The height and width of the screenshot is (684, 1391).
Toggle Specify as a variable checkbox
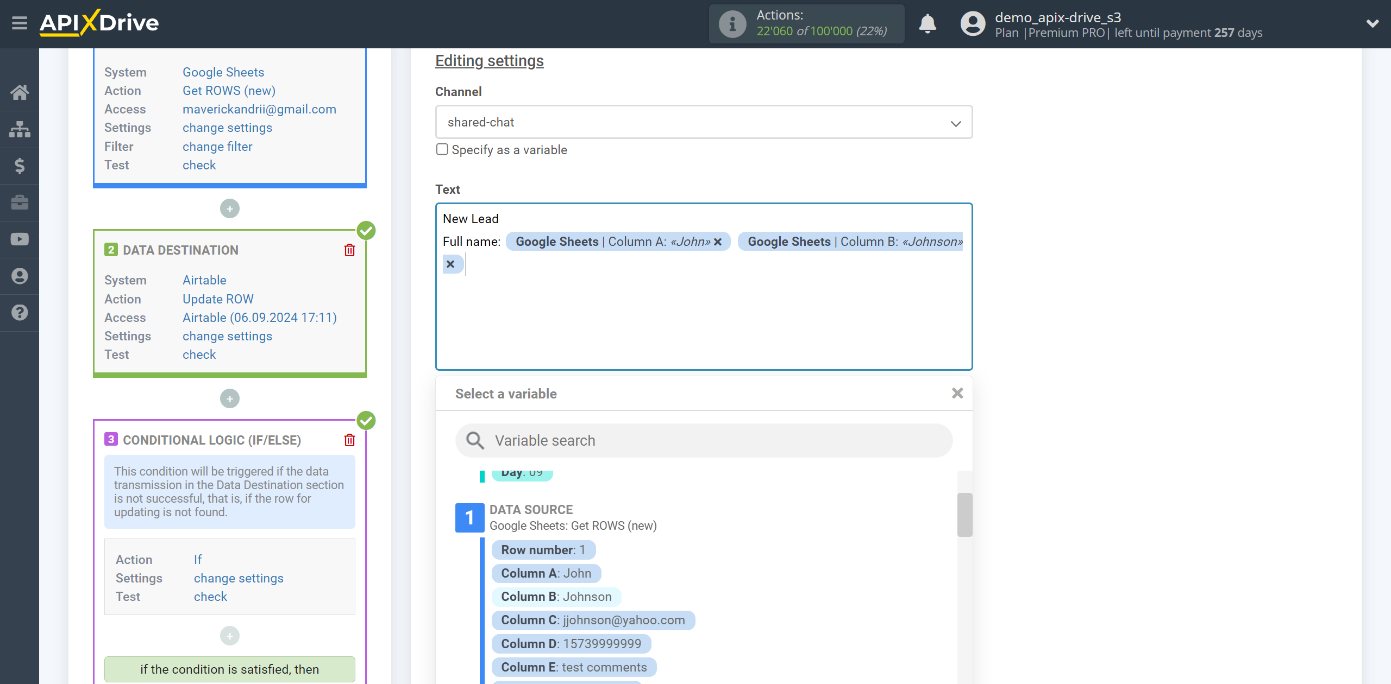pos(442,149)
